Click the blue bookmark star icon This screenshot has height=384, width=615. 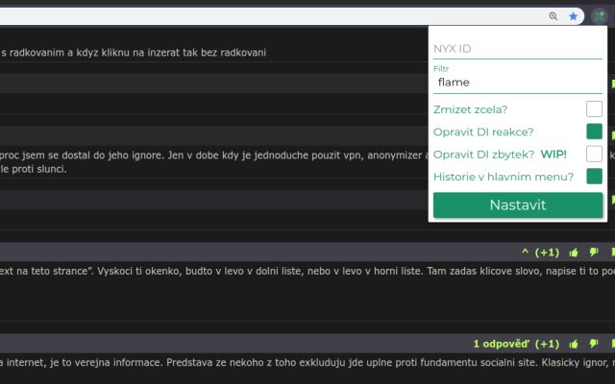(x=574, y=16)
